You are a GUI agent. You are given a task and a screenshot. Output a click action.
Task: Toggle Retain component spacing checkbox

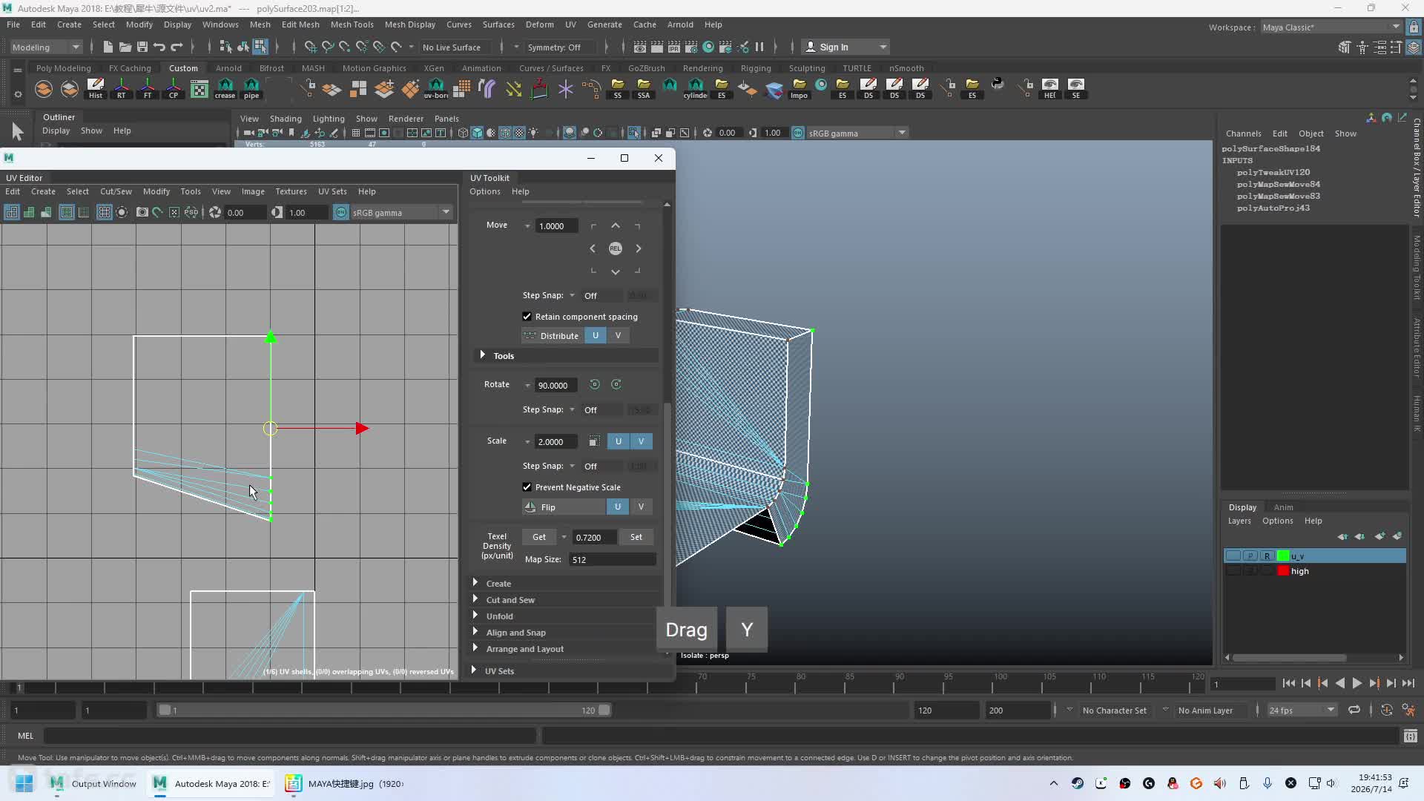click(527, 317)
